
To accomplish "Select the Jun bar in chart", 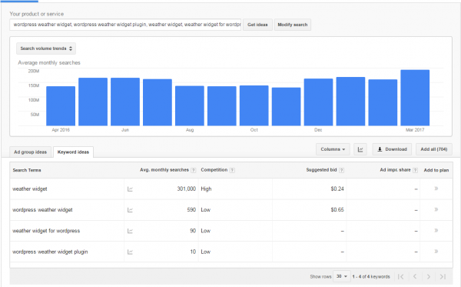I will [x=125, y=102].
